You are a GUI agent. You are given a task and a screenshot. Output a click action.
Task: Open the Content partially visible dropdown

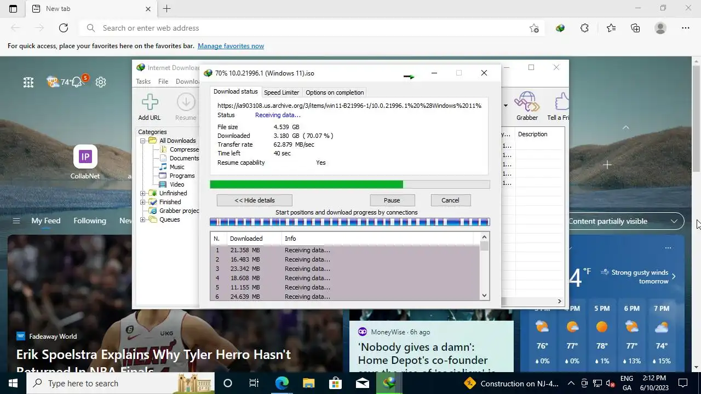[x=625, y=221]
